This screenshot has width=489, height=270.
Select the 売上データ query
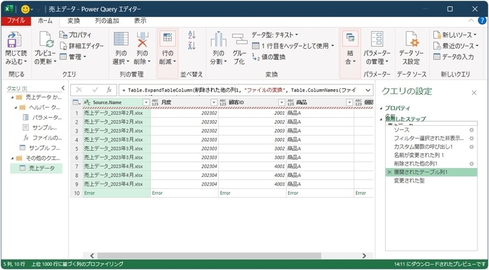[x=36, y=169]
